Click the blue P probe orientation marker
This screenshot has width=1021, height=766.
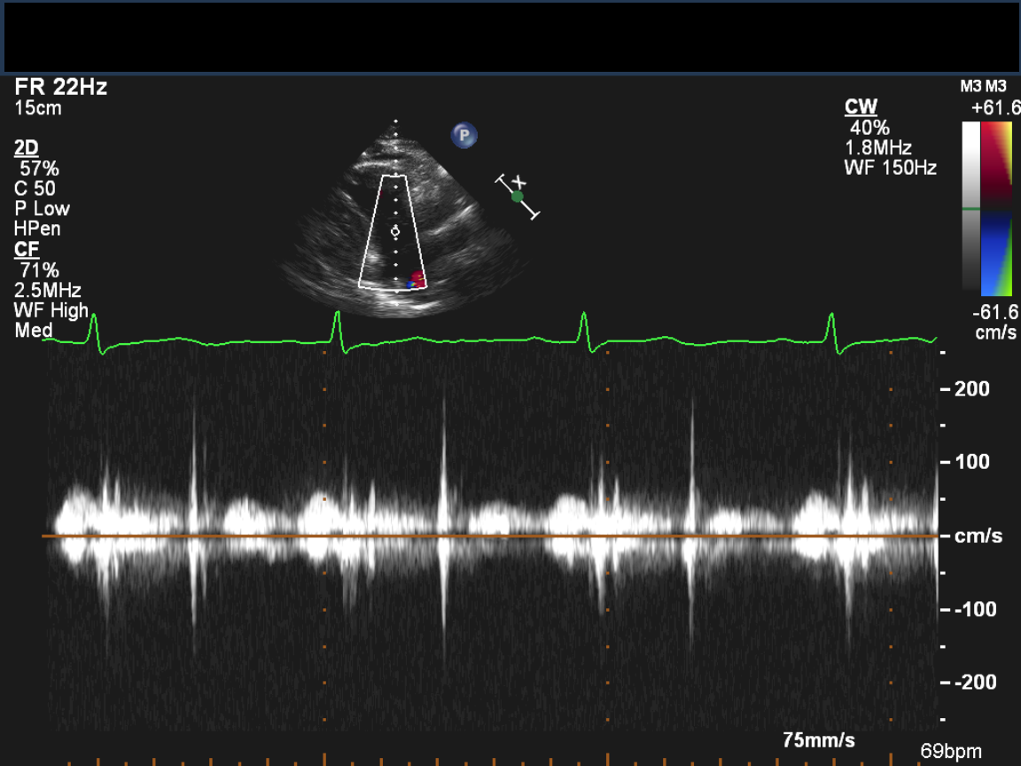[x=464, y=136]
